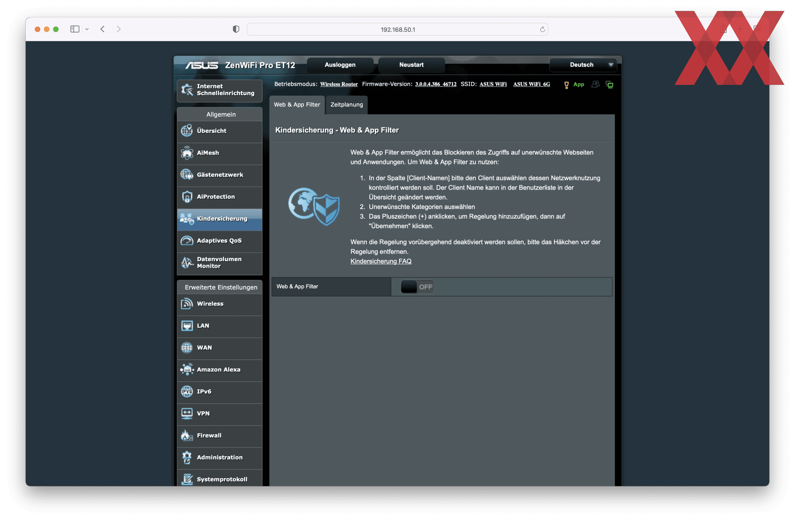Click the Wireless signal icon
This screenshot has width=795, height=520.
pyautogui.click(x=187, y=304)
